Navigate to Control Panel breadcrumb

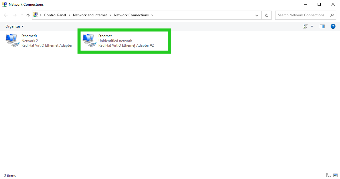55,15
